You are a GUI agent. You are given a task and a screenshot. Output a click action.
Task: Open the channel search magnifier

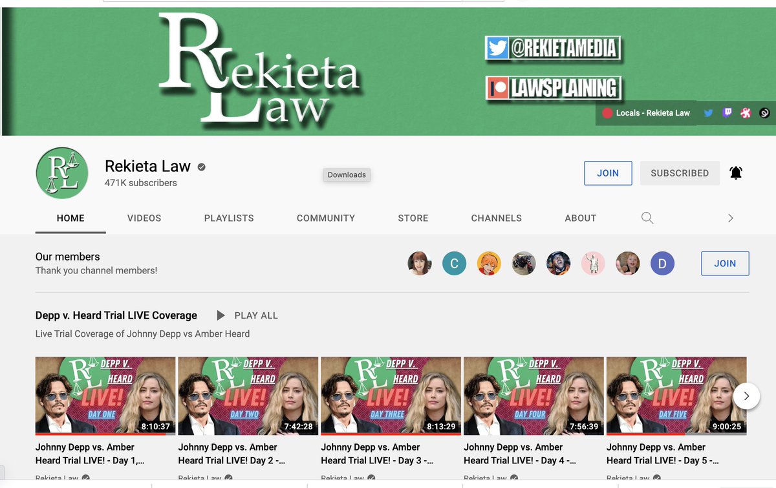point(647,218)
